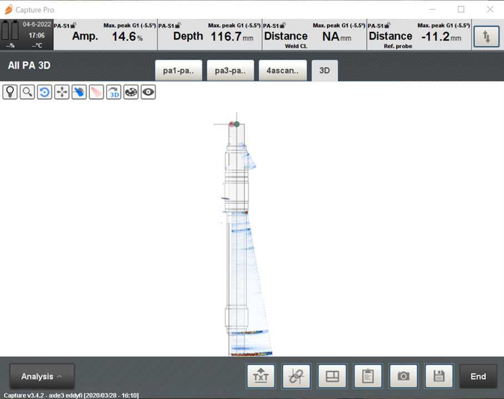Viewport: 504px width, 399px height.
Task: Toggle lock icon on Amp. reading
Action: pyautogui.click(x=73, y=26)
